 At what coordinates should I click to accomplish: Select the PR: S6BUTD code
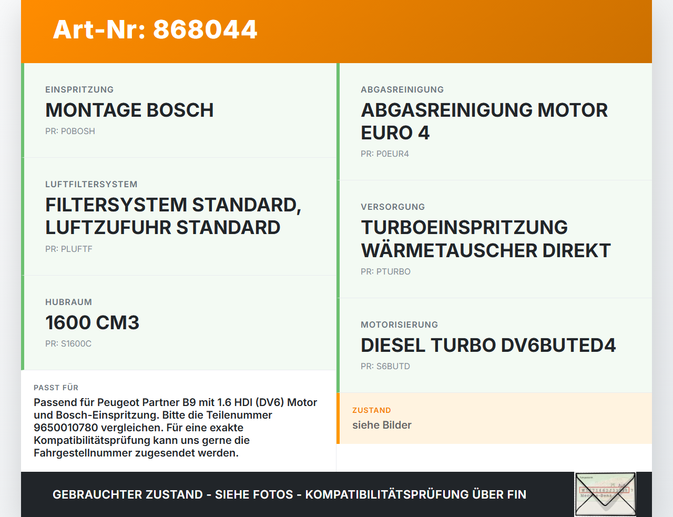click(385, 366)
